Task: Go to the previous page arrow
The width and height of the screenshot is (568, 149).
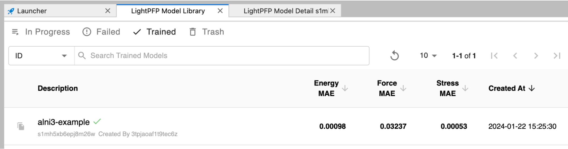Action: point(515,56)
